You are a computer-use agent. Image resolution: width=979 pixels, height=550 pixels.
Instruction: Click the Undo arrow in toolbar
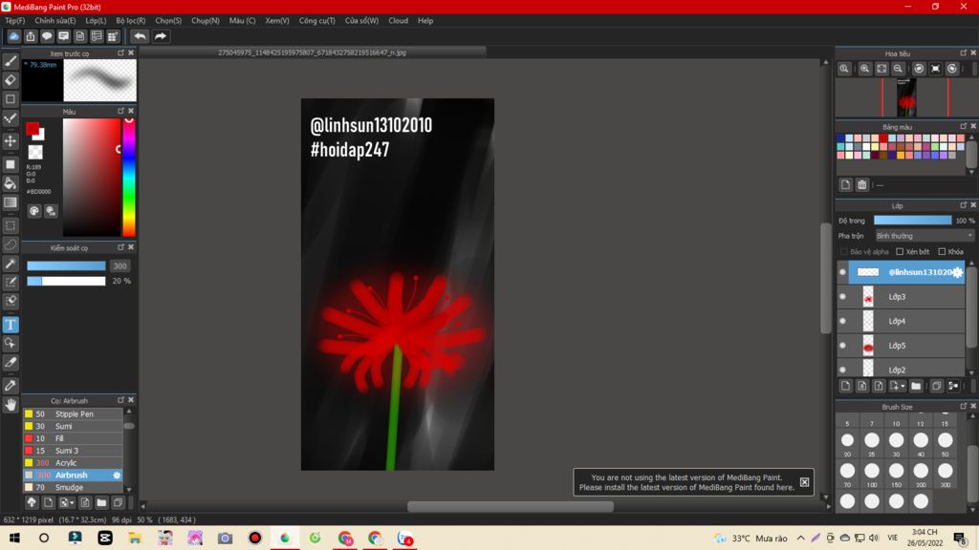(x=140, y=36)
